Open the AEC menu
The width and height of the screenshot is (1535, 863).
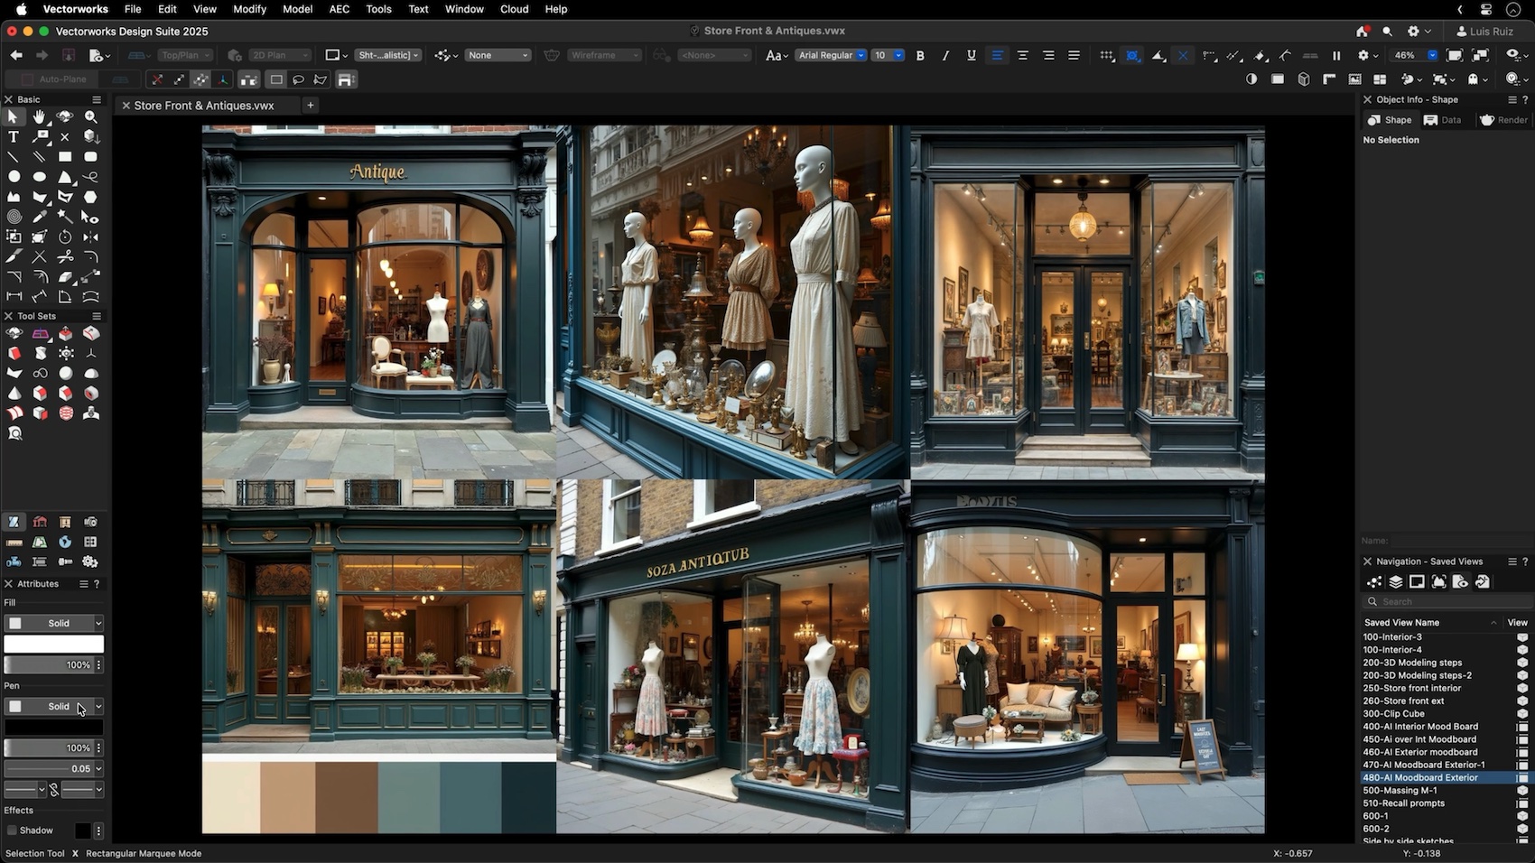(x=339, y=9)
